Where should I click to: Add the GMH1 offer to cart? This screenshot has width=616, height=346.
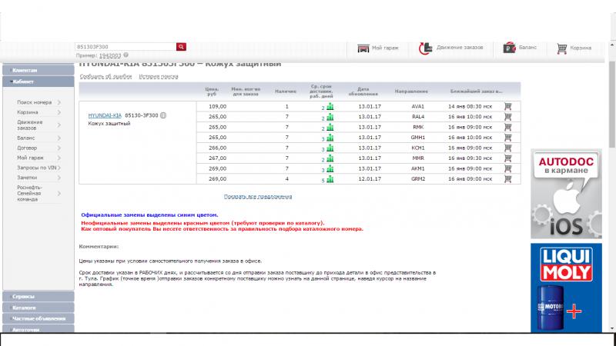508,138
